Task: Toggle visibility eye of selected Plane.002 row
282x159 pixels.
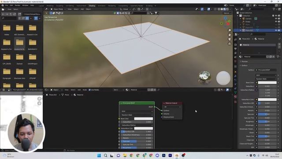Action: [276, 30]
